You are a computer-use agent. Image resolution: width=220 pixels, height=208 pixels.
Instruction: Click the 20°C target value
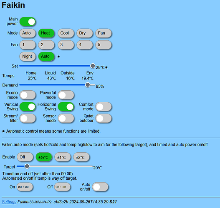click(x=97, y=168)
